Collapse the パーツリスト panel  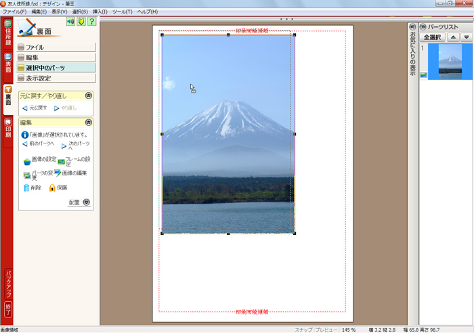[x=423, y=26]
